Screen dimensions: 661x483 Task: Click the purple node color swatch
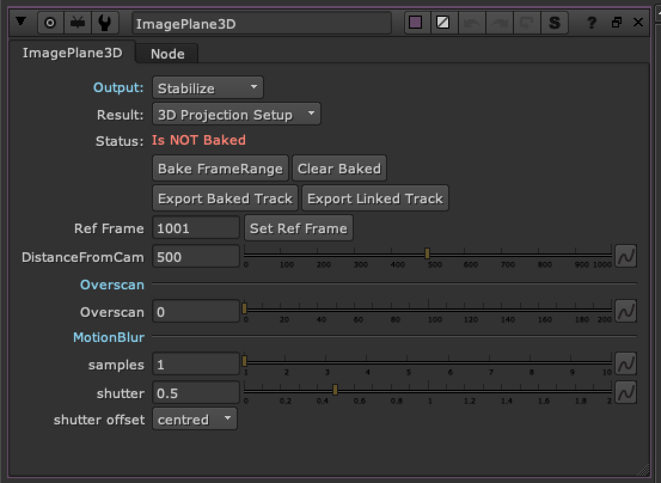[415, 23]
